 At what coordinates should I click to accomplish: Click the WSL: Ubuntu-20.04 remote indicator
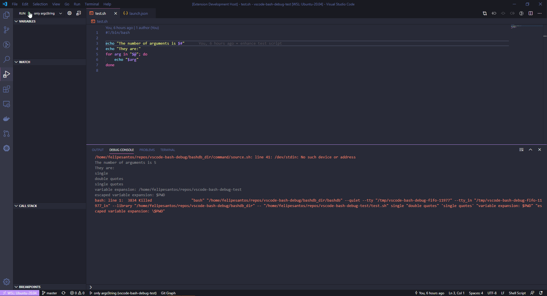(20, 293)
